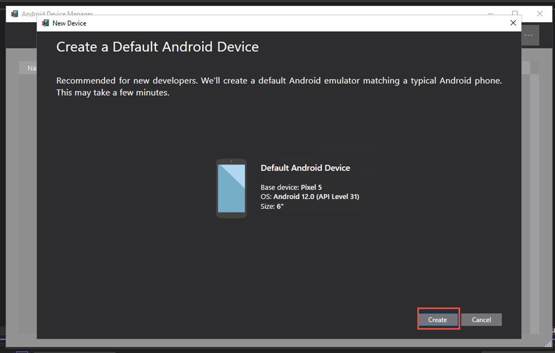Minimize the Android Device Manager window
Image resolution: width=555 pixels, height=353 pixels.
pyautogui.click(x=491, y=13)
